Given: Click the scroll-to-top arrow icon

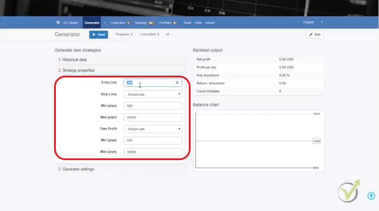Looking at the screenshot, I should (371, 196).
